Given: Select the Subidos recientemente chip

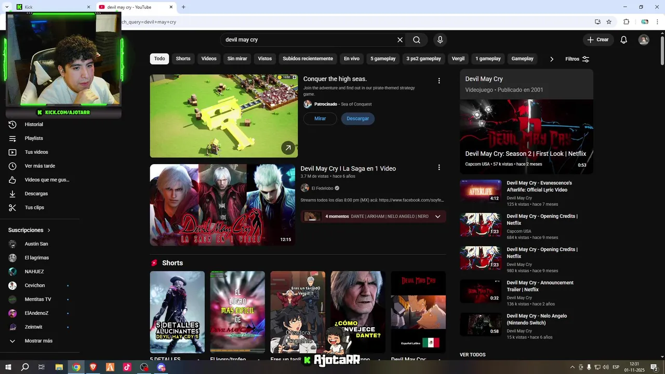Looking at the screenshot, I should [x=308, y=59].
